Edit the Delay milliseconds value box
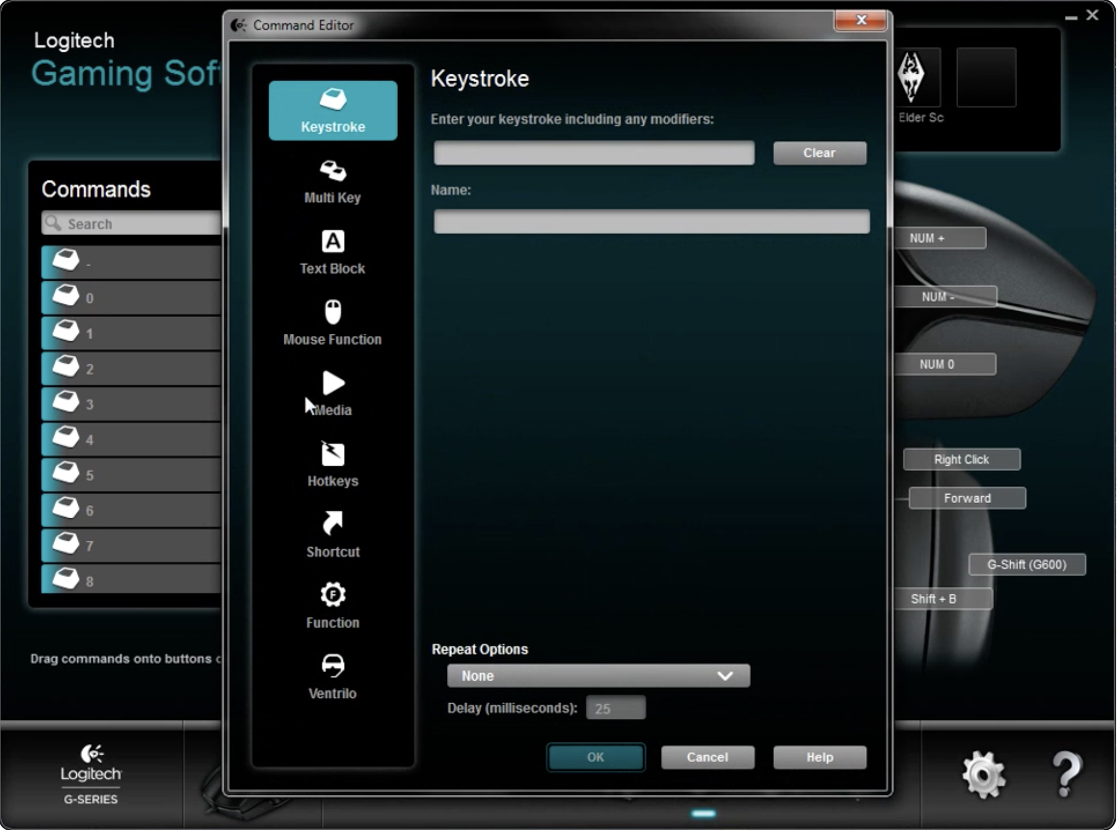1118x830 pixels. click(615, 708)
